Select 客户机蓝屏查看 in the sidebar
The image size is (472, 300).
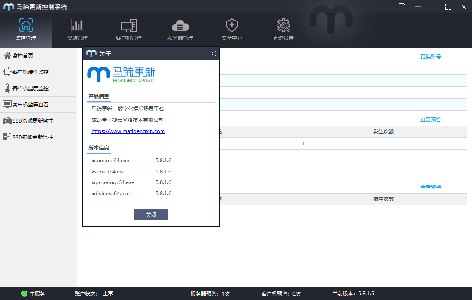(x=38, y=104)
